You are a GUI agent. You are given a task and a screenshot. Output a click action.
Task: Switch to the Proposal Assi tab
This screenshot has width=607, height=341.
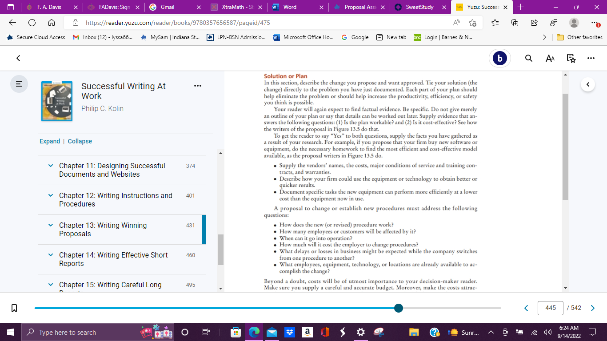(x=359, y=7)
